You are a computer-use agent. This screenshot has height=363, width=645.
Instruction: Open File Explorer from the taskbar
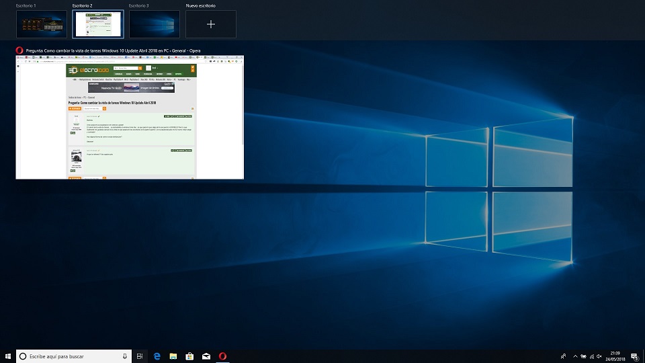tap(173, 356)
